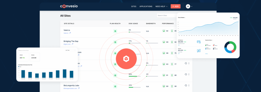
Task: Open backup history for BioLongevity Labs
Action: (x=186, y=85)
